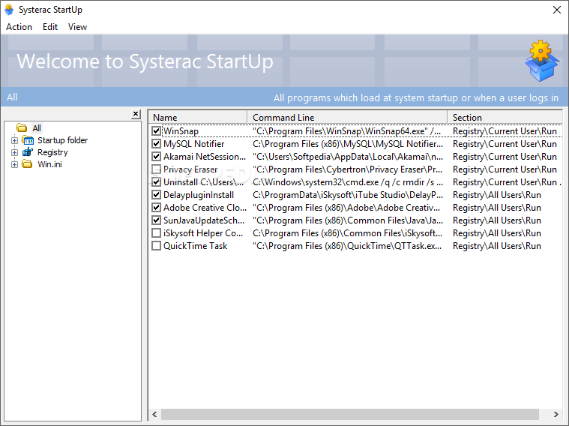Screen dimensions: 569x426
Task: Enable the QuickTime Task checkbox
Action: pos(157,246)
